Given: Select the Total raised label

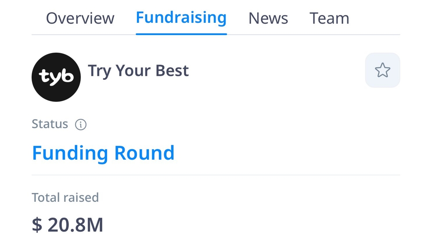Looking at the screenshot, I should pyautogui.click(x=65, y=197).
